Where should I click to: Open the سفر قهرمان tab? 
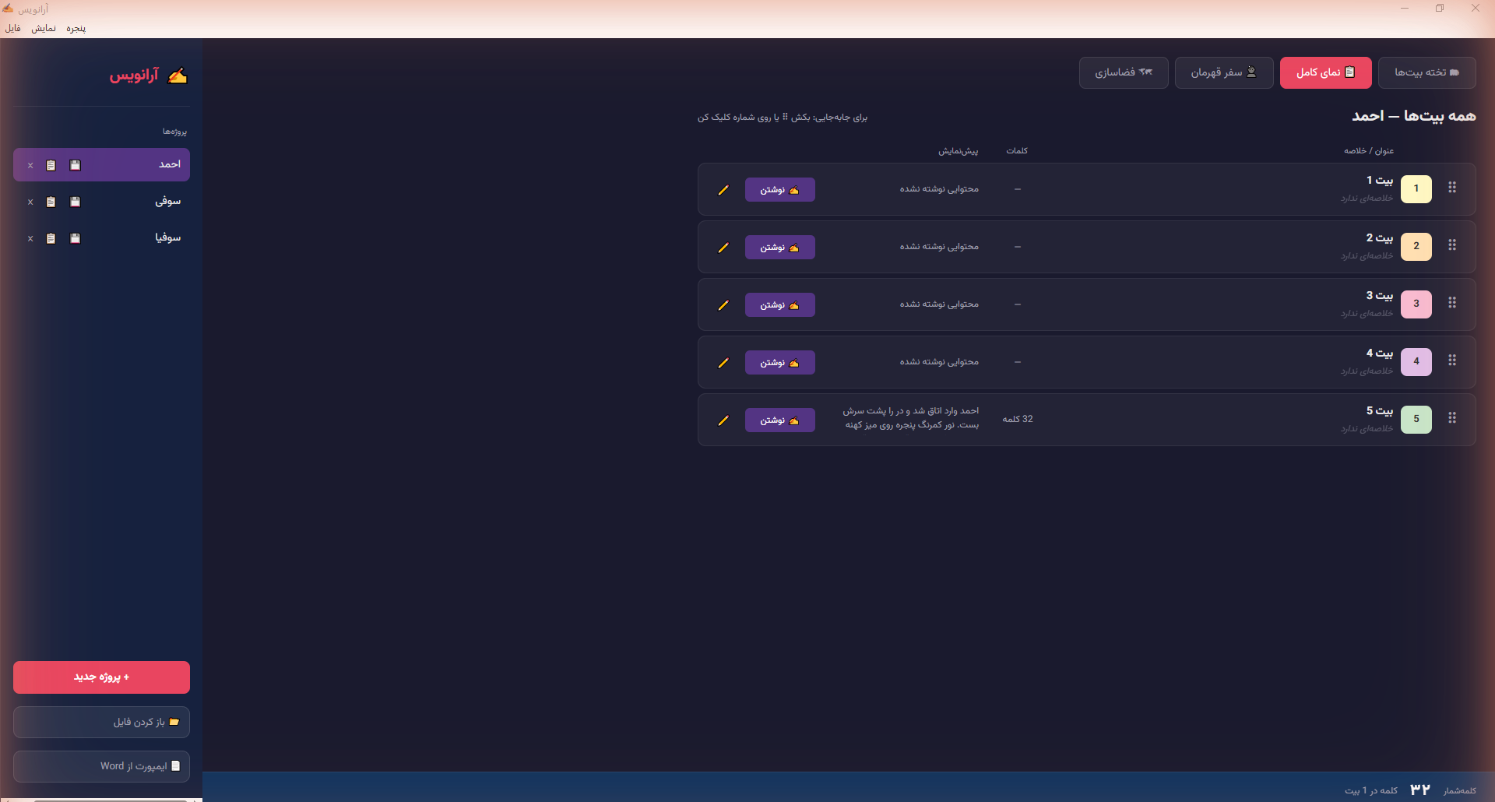(1224, 72)
